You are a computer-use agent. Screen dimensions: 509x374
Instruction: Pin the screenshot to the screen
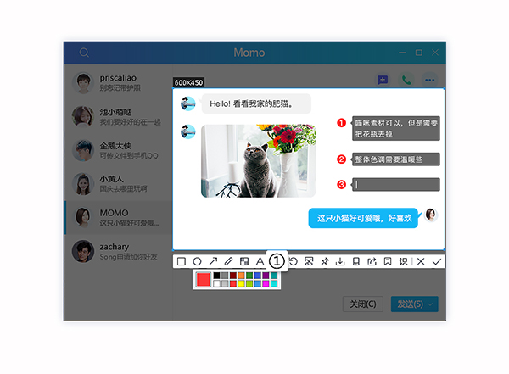click(x=325, y=261)
